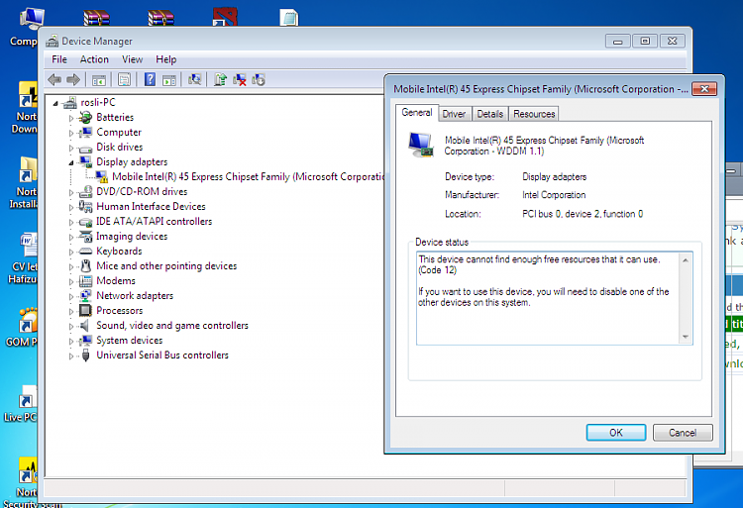This screenshot has width=743, height=508.
Task: Collapse the rosli-PC root node
Action: coord(55,103)
